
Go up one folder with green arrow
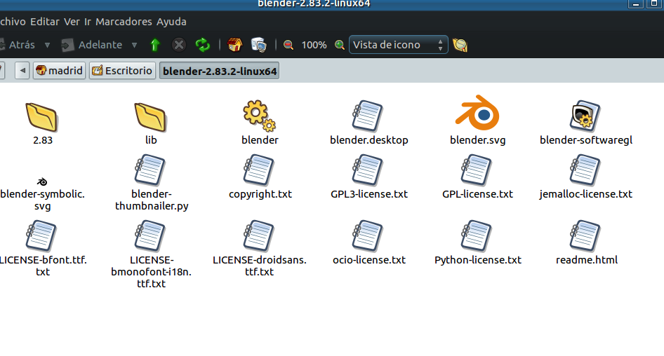click(x=155, y=45)
